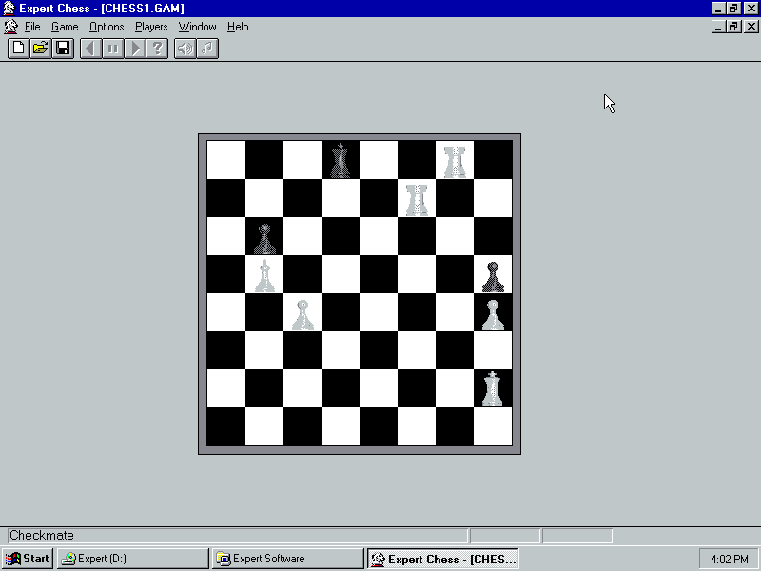Select the black king on the top row

click(x=341, y=160)
